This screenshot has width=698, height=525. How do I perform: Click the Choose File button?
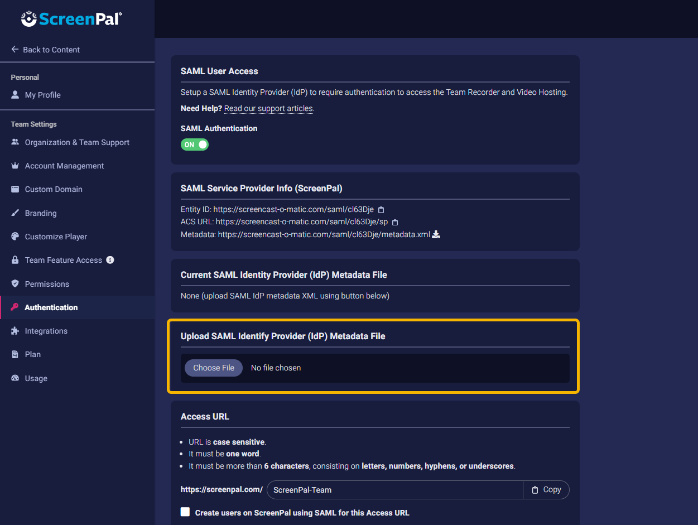(x=214, y=368)
